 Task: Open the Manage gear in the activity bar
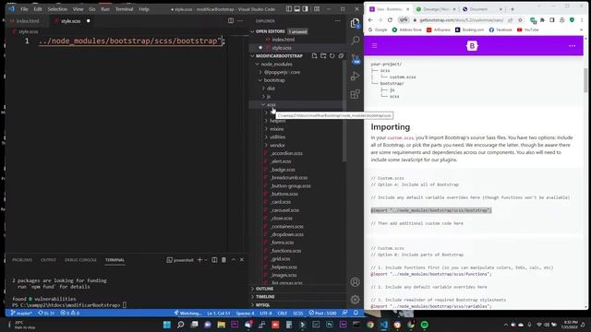coord(355,300)
